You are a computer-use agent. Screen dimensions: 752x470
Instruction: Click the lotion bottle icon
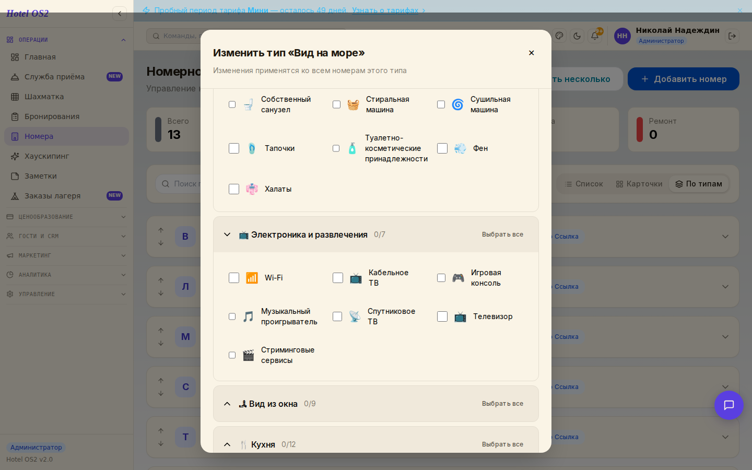pyautogui.click(x=352, y=148)
